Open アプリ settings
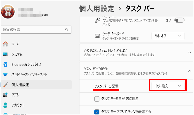 click(36, 95)
